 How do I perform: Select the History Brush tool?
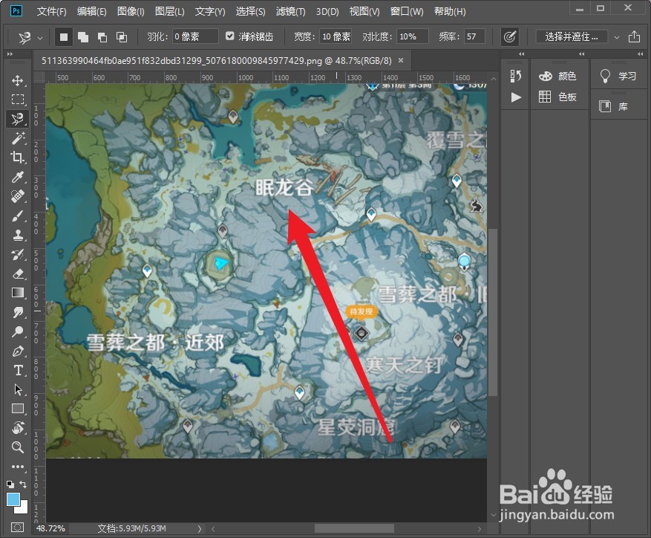point(17,254)
